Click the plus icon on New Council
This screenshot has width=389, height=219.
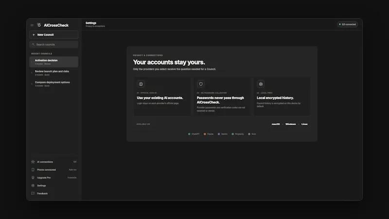34,35
